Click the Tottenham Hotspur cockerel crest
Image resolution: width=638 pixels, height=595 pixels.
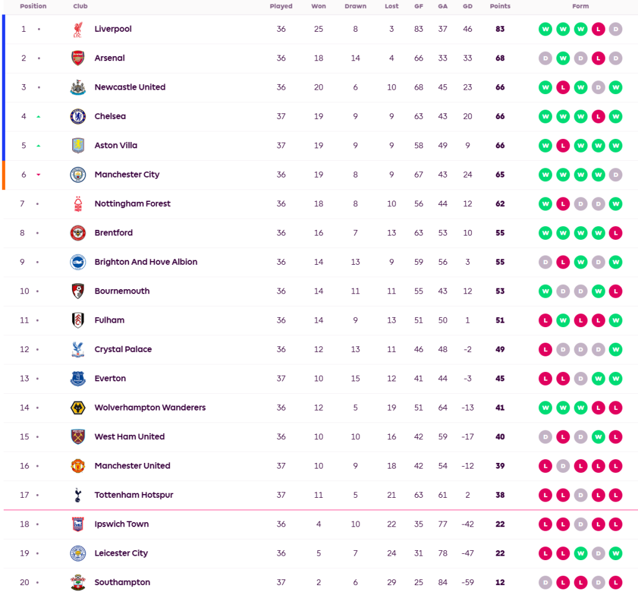point(77,495)
